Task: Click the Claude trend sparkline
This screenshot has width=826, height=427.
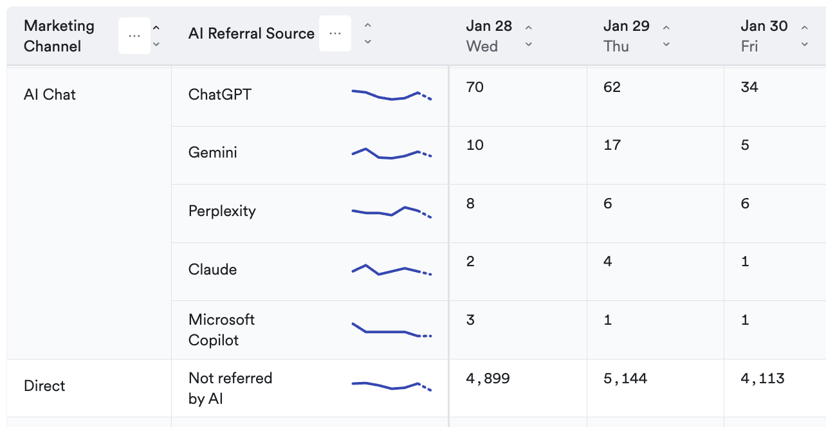Action: click(x=391, y=270)
